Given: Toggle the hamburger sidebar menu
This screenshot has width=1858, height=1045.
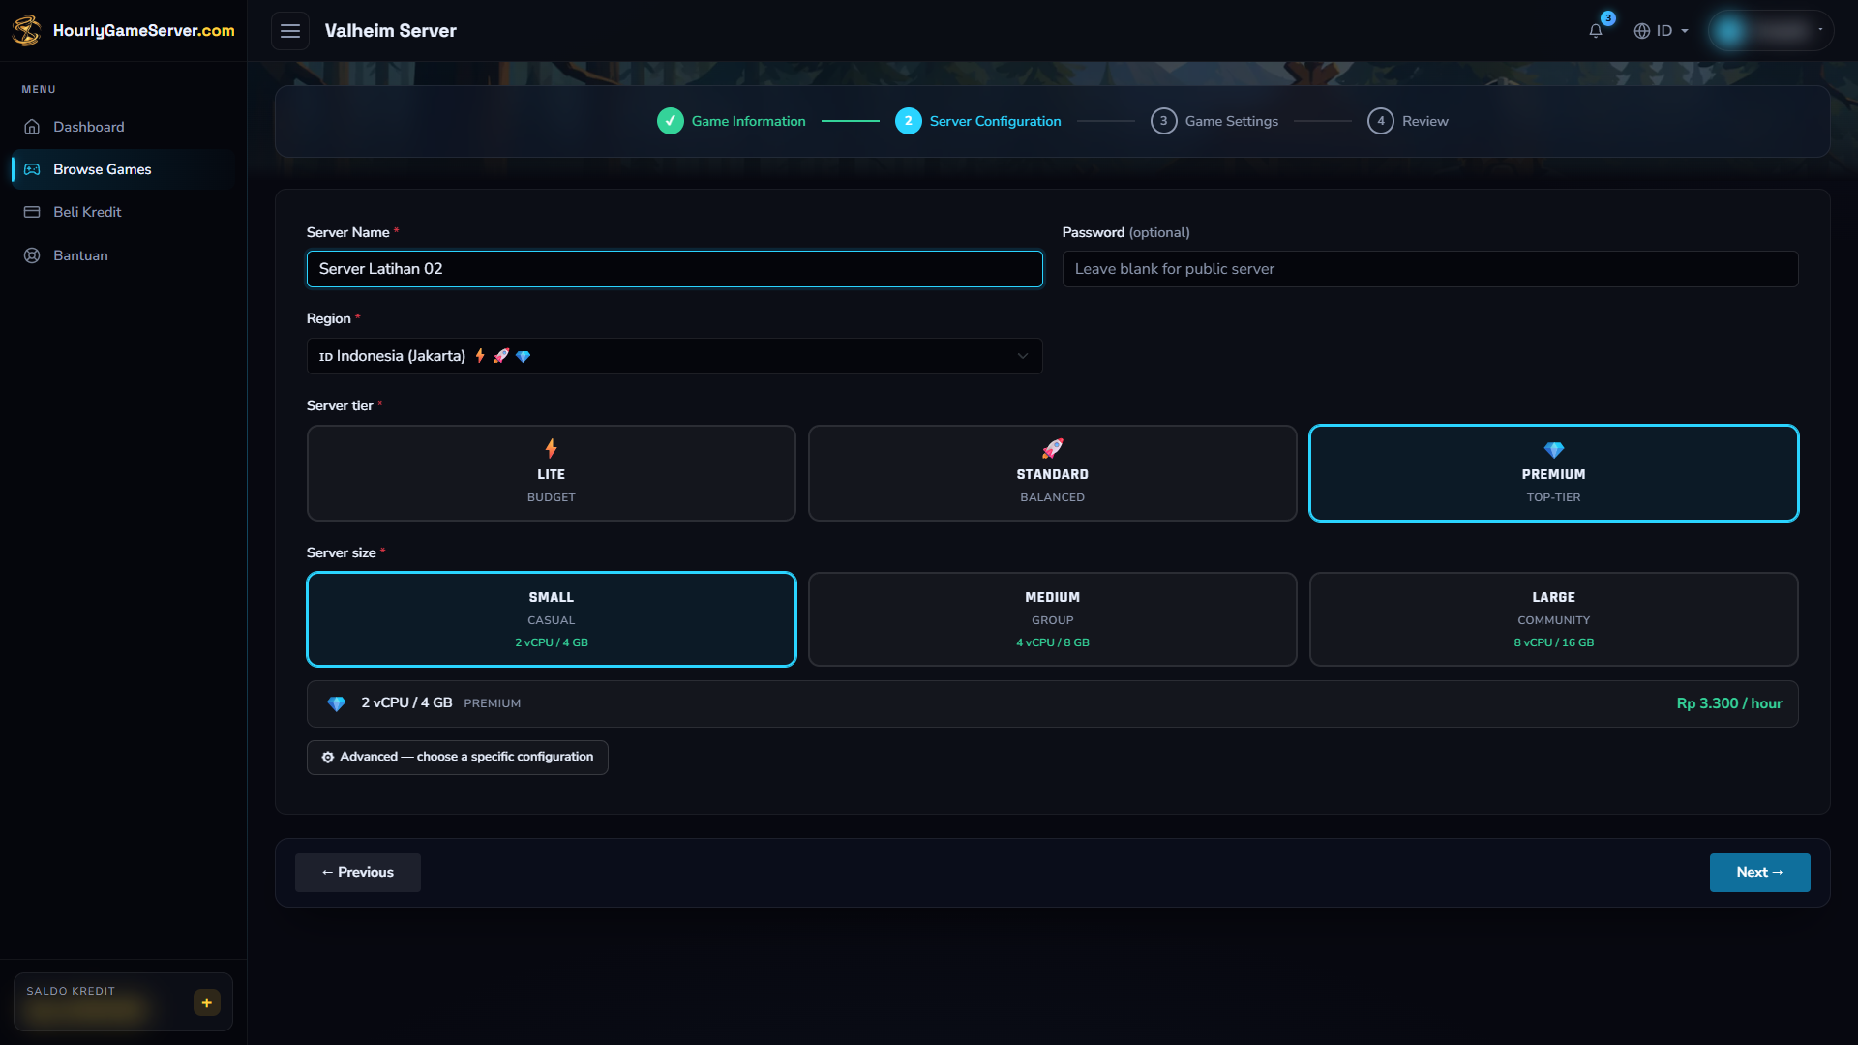Looking at the screenshot, I should pos(290,31).
